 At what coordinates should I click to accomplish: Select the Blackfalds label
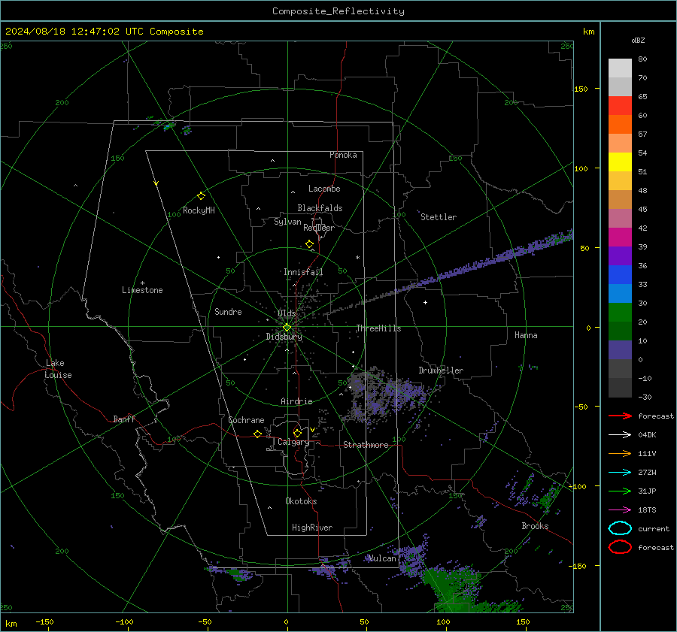click(320, 208)
